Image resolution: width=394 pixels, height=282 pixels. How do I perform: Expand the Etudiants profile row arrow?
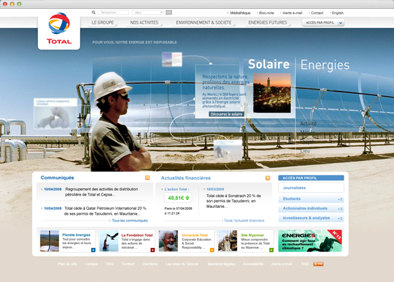(340, 199)
